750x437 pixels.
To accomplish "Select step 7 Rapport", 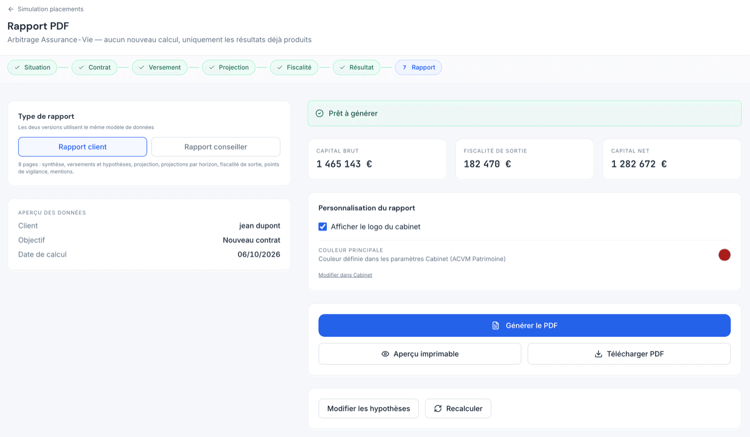I will [418, 67].
